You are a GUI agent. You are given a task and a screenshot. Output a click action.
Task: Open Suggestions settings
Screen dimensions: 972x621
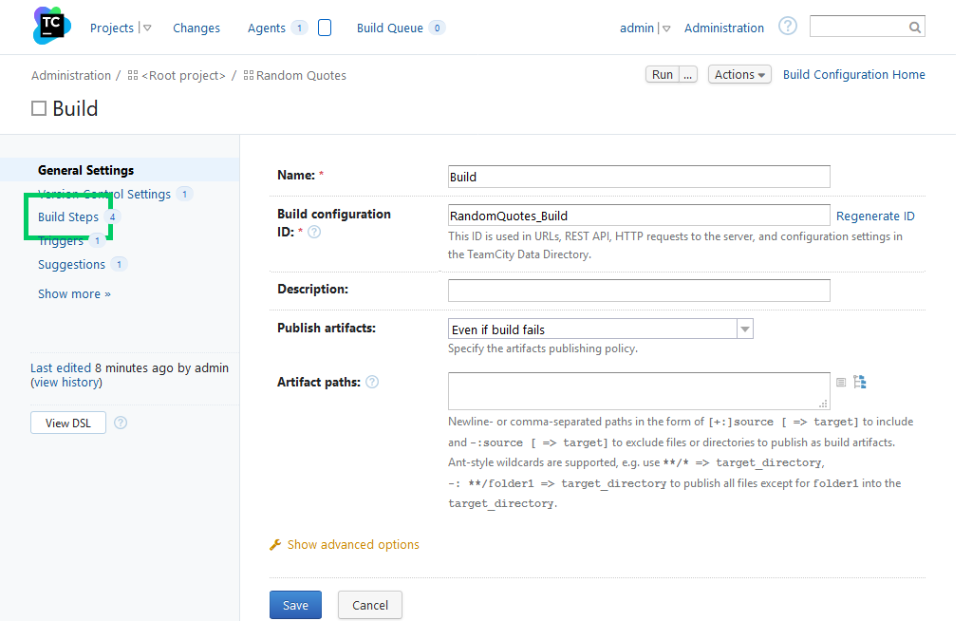click(71, 264)
